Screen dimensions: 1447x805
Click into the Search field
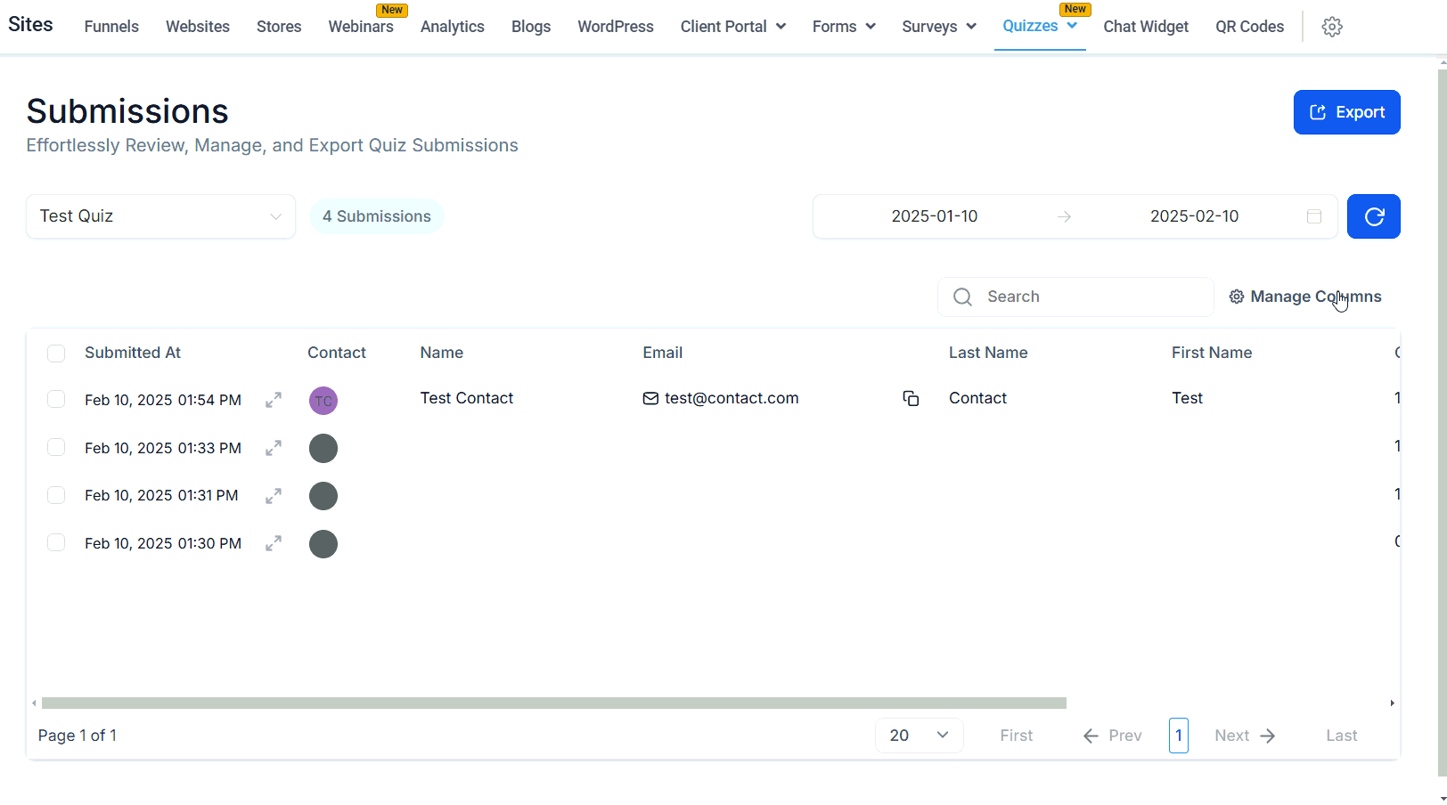point(1075,297)
